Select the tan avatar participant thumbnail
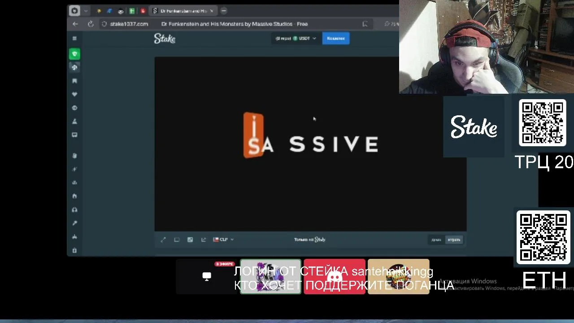 (398, 276)
